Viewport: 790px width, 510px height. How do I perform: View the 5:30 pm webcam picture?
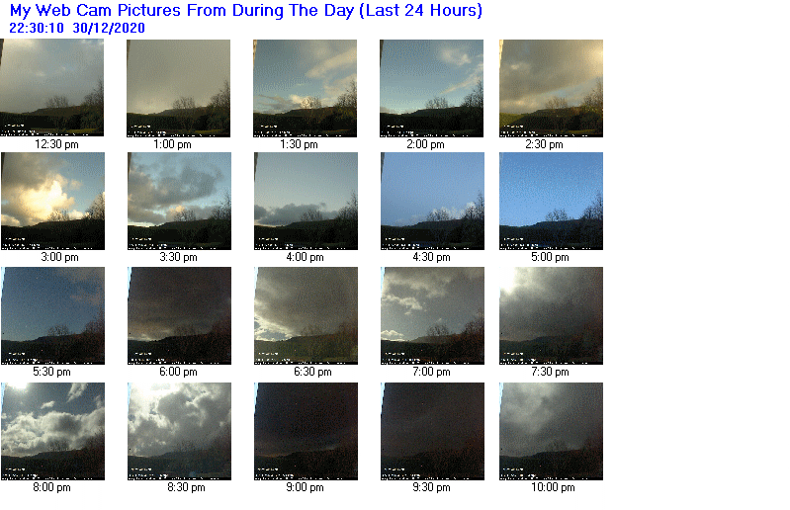[53, 315]
